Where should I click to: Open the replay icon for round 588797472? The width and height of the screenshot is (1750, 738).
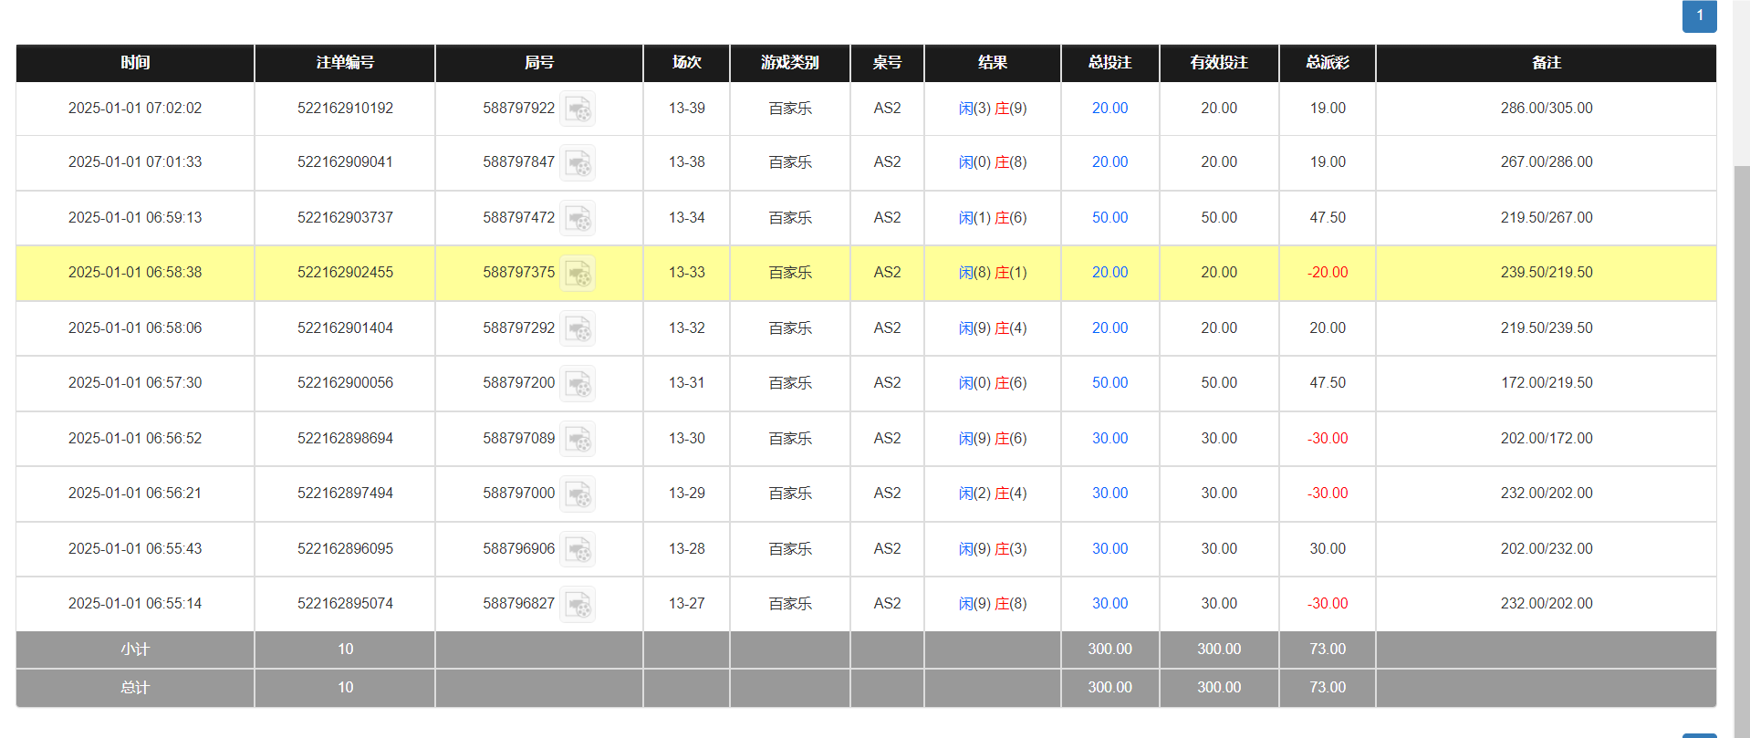[578, 219]
